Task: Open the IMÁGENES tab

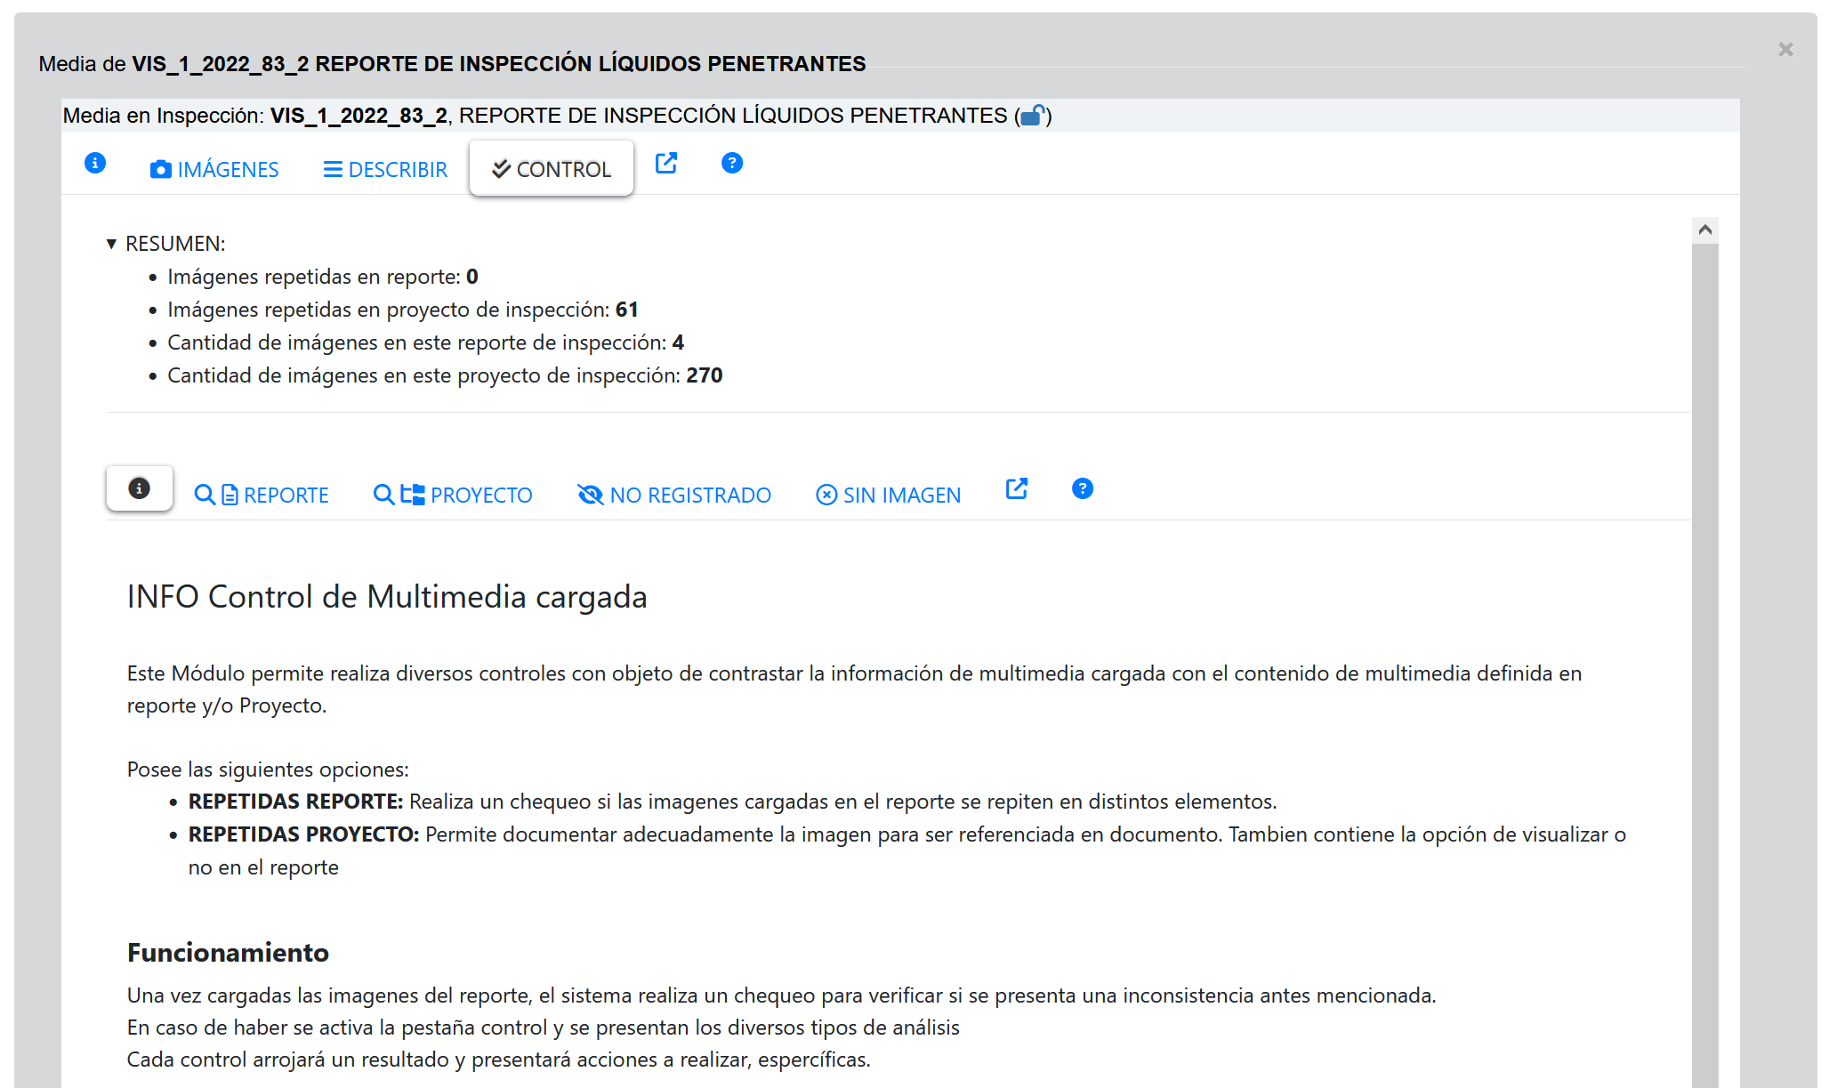Action: (214, 169)
